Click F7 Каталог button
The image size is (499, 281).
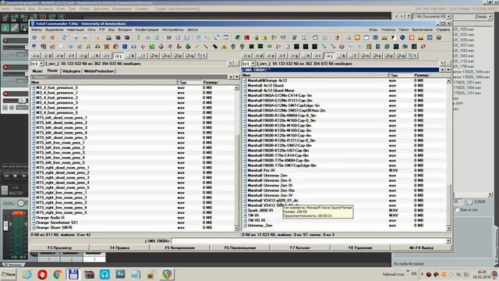tap(299, 247)
